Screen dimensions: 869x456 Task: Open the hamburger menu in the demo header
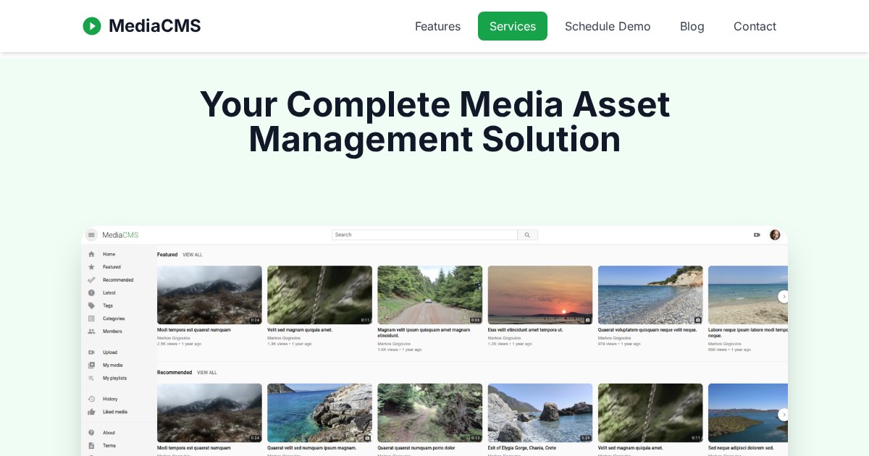tap(91, 235)
